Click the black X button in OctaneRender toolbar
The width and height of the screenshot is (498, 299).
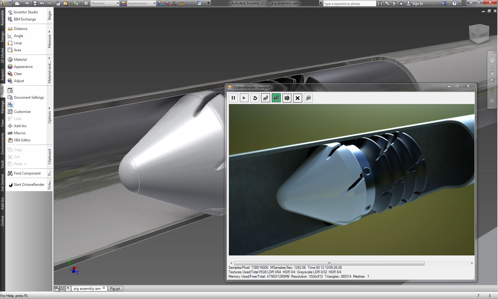298,98
